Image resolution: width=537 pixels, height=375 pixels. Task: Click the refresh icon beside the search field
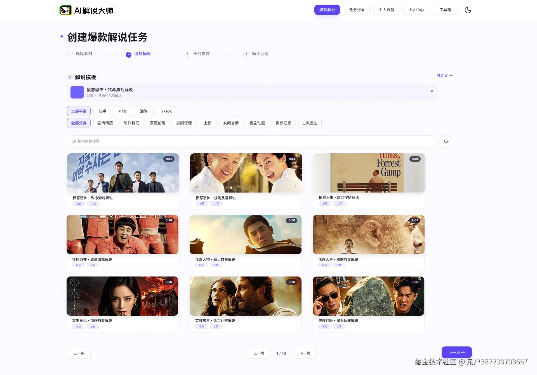[x=446, y=141]
